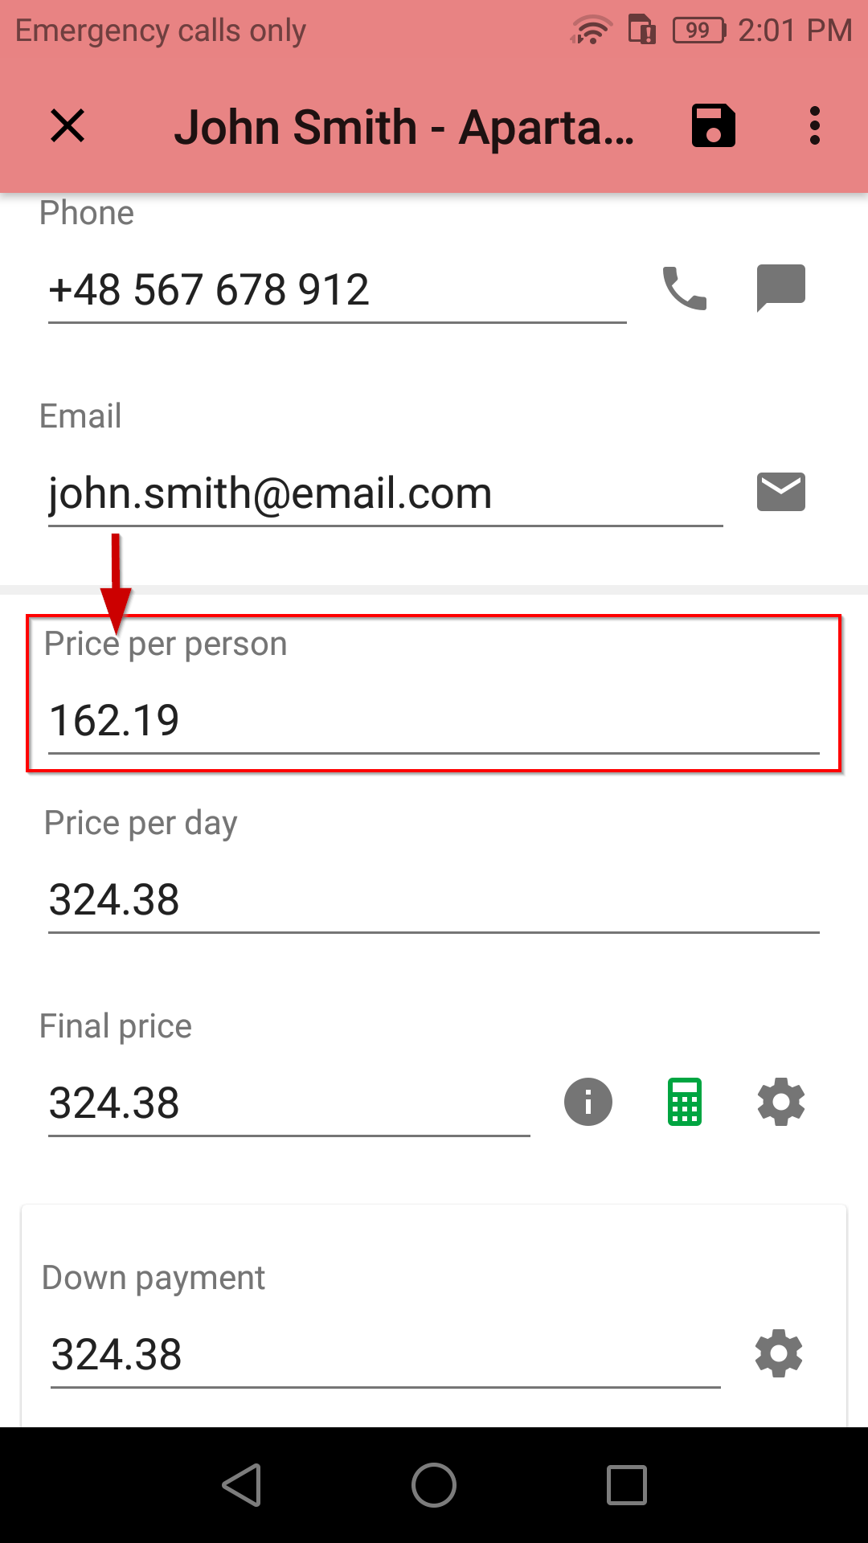Send email using the envelope icon

pos(781,492)
